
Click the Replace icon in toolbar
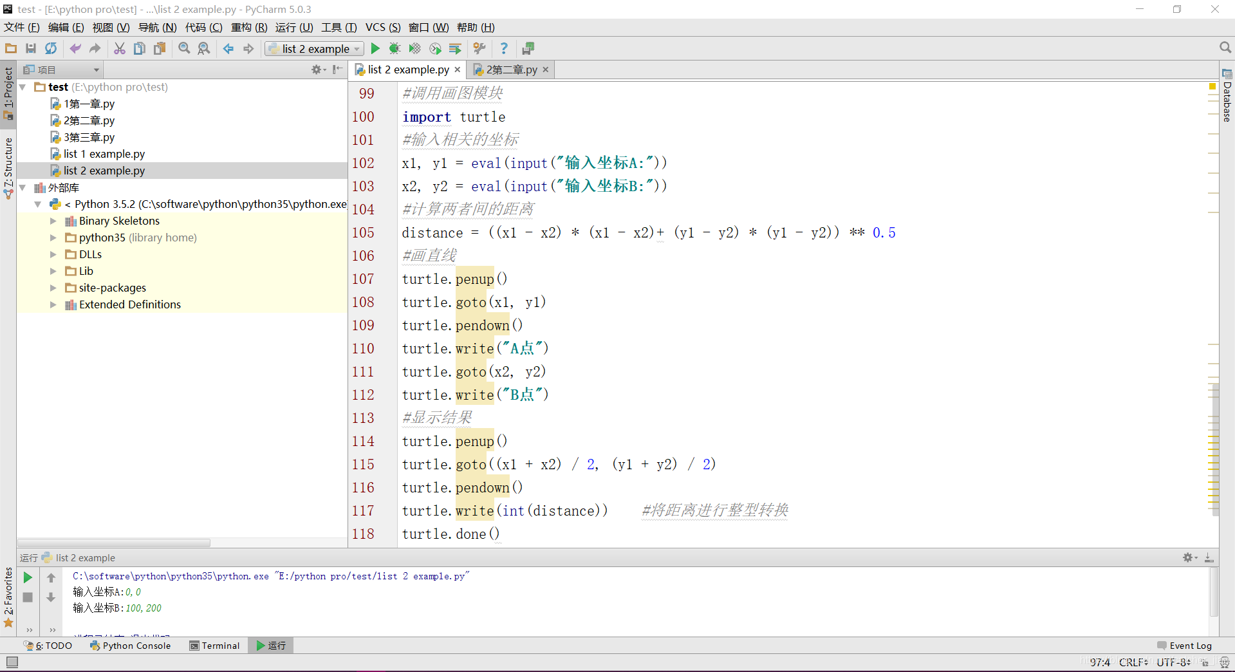204,48
